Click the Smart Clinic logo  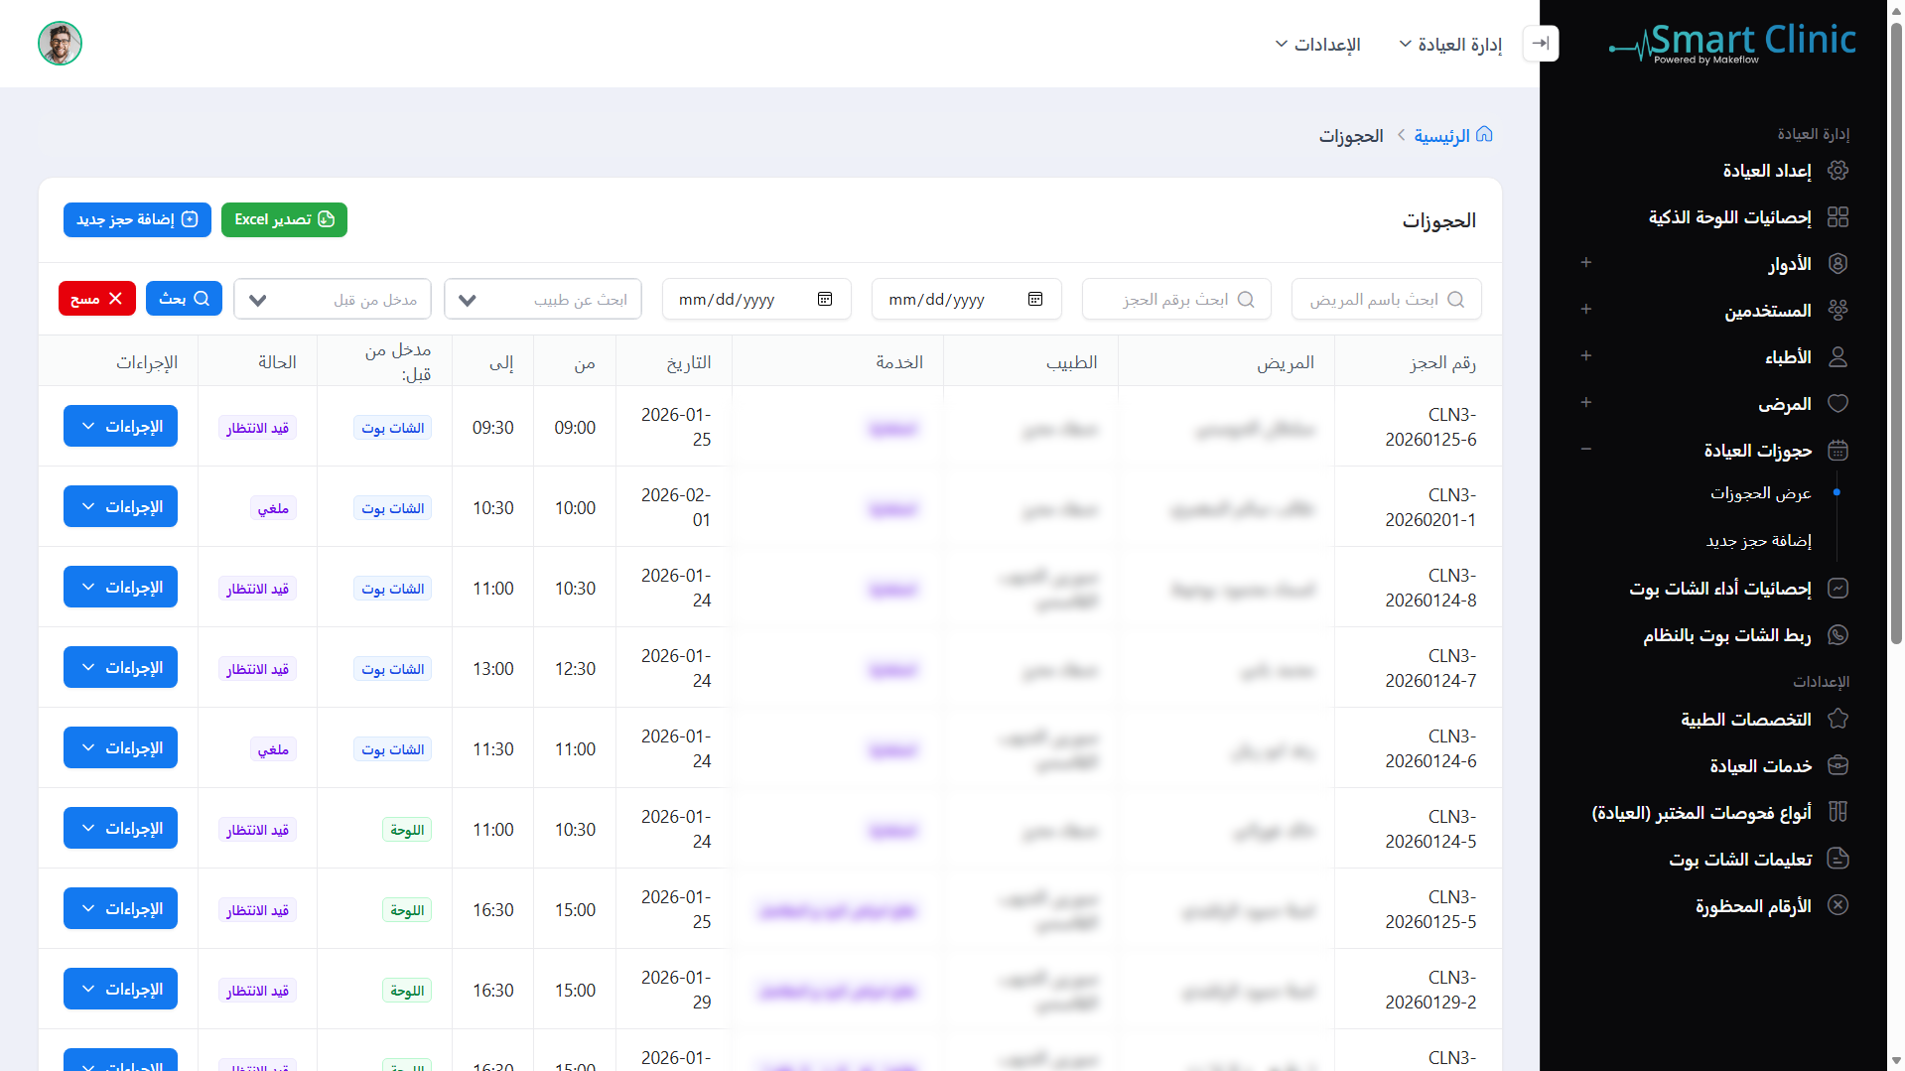click(x=1732, y=44)
